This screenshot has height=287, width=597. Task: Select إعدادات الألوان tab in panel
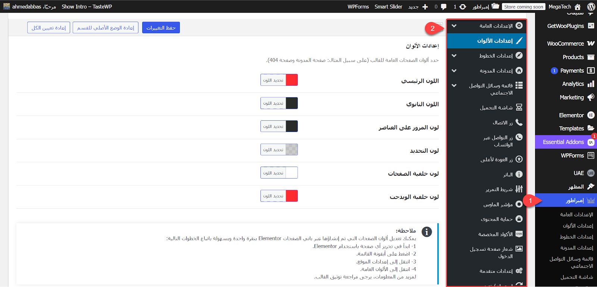click(x=487, y=41)
